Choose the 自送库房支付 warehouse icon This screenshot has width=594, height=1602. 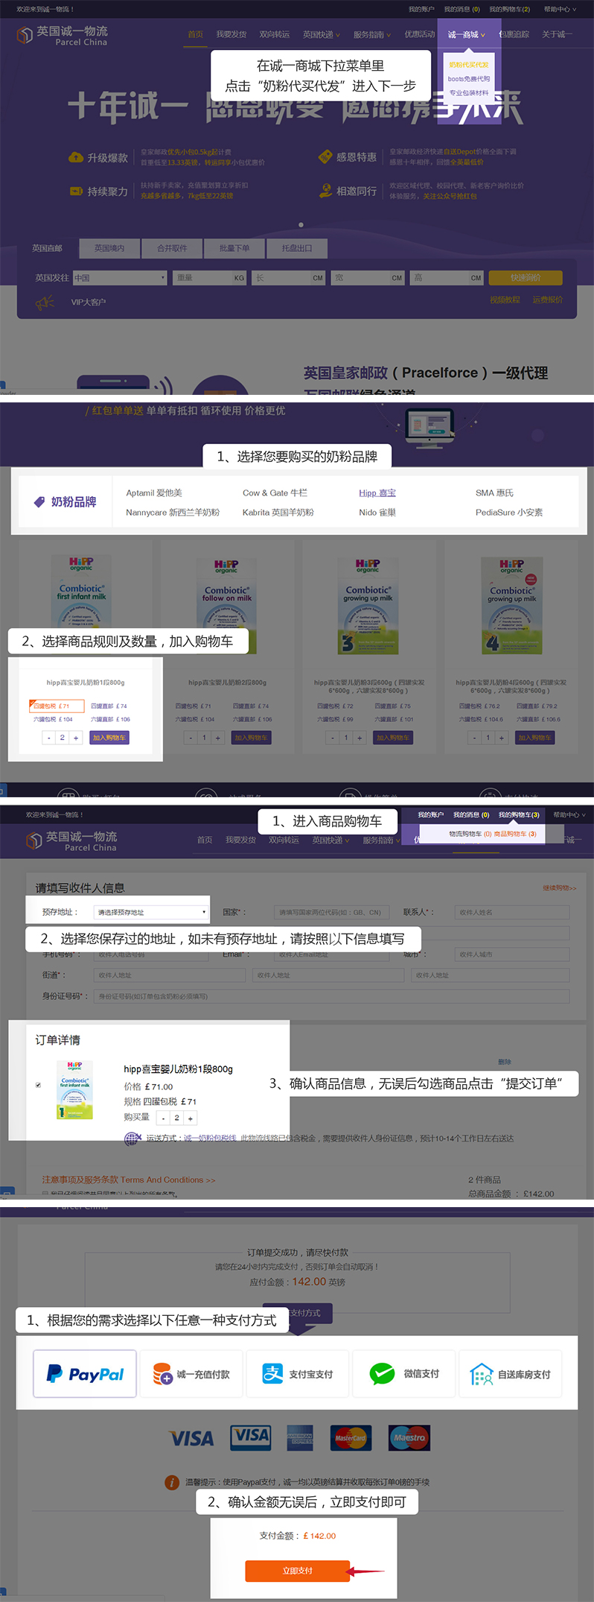[x=482, y=1374]
